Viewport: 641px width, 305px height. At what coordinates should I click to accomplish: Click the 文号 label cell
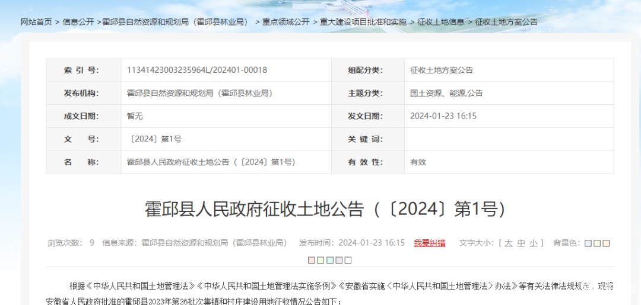[84, 139]
